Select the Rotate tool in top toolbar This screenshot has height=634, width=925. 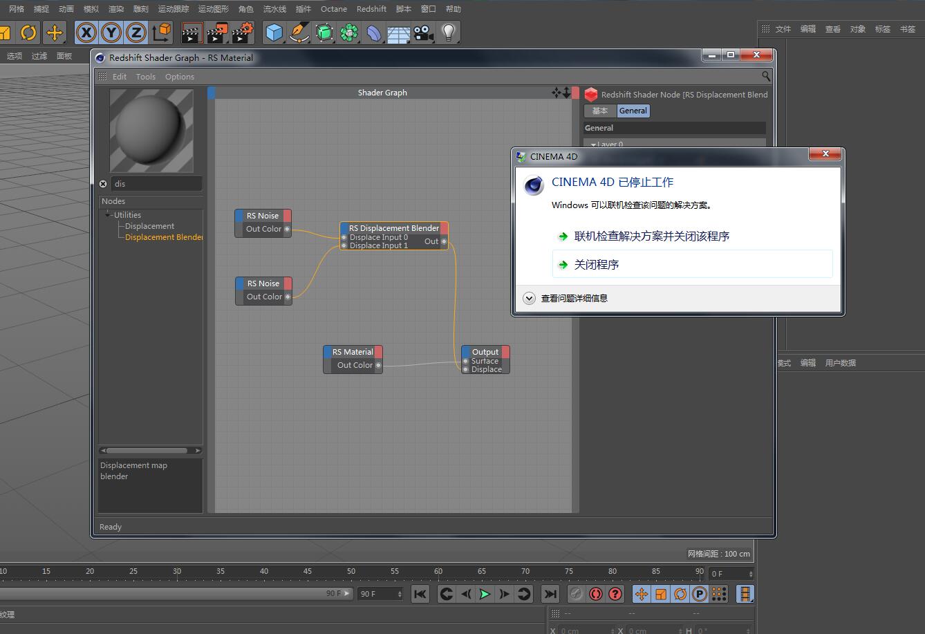(x=28, y=32)
